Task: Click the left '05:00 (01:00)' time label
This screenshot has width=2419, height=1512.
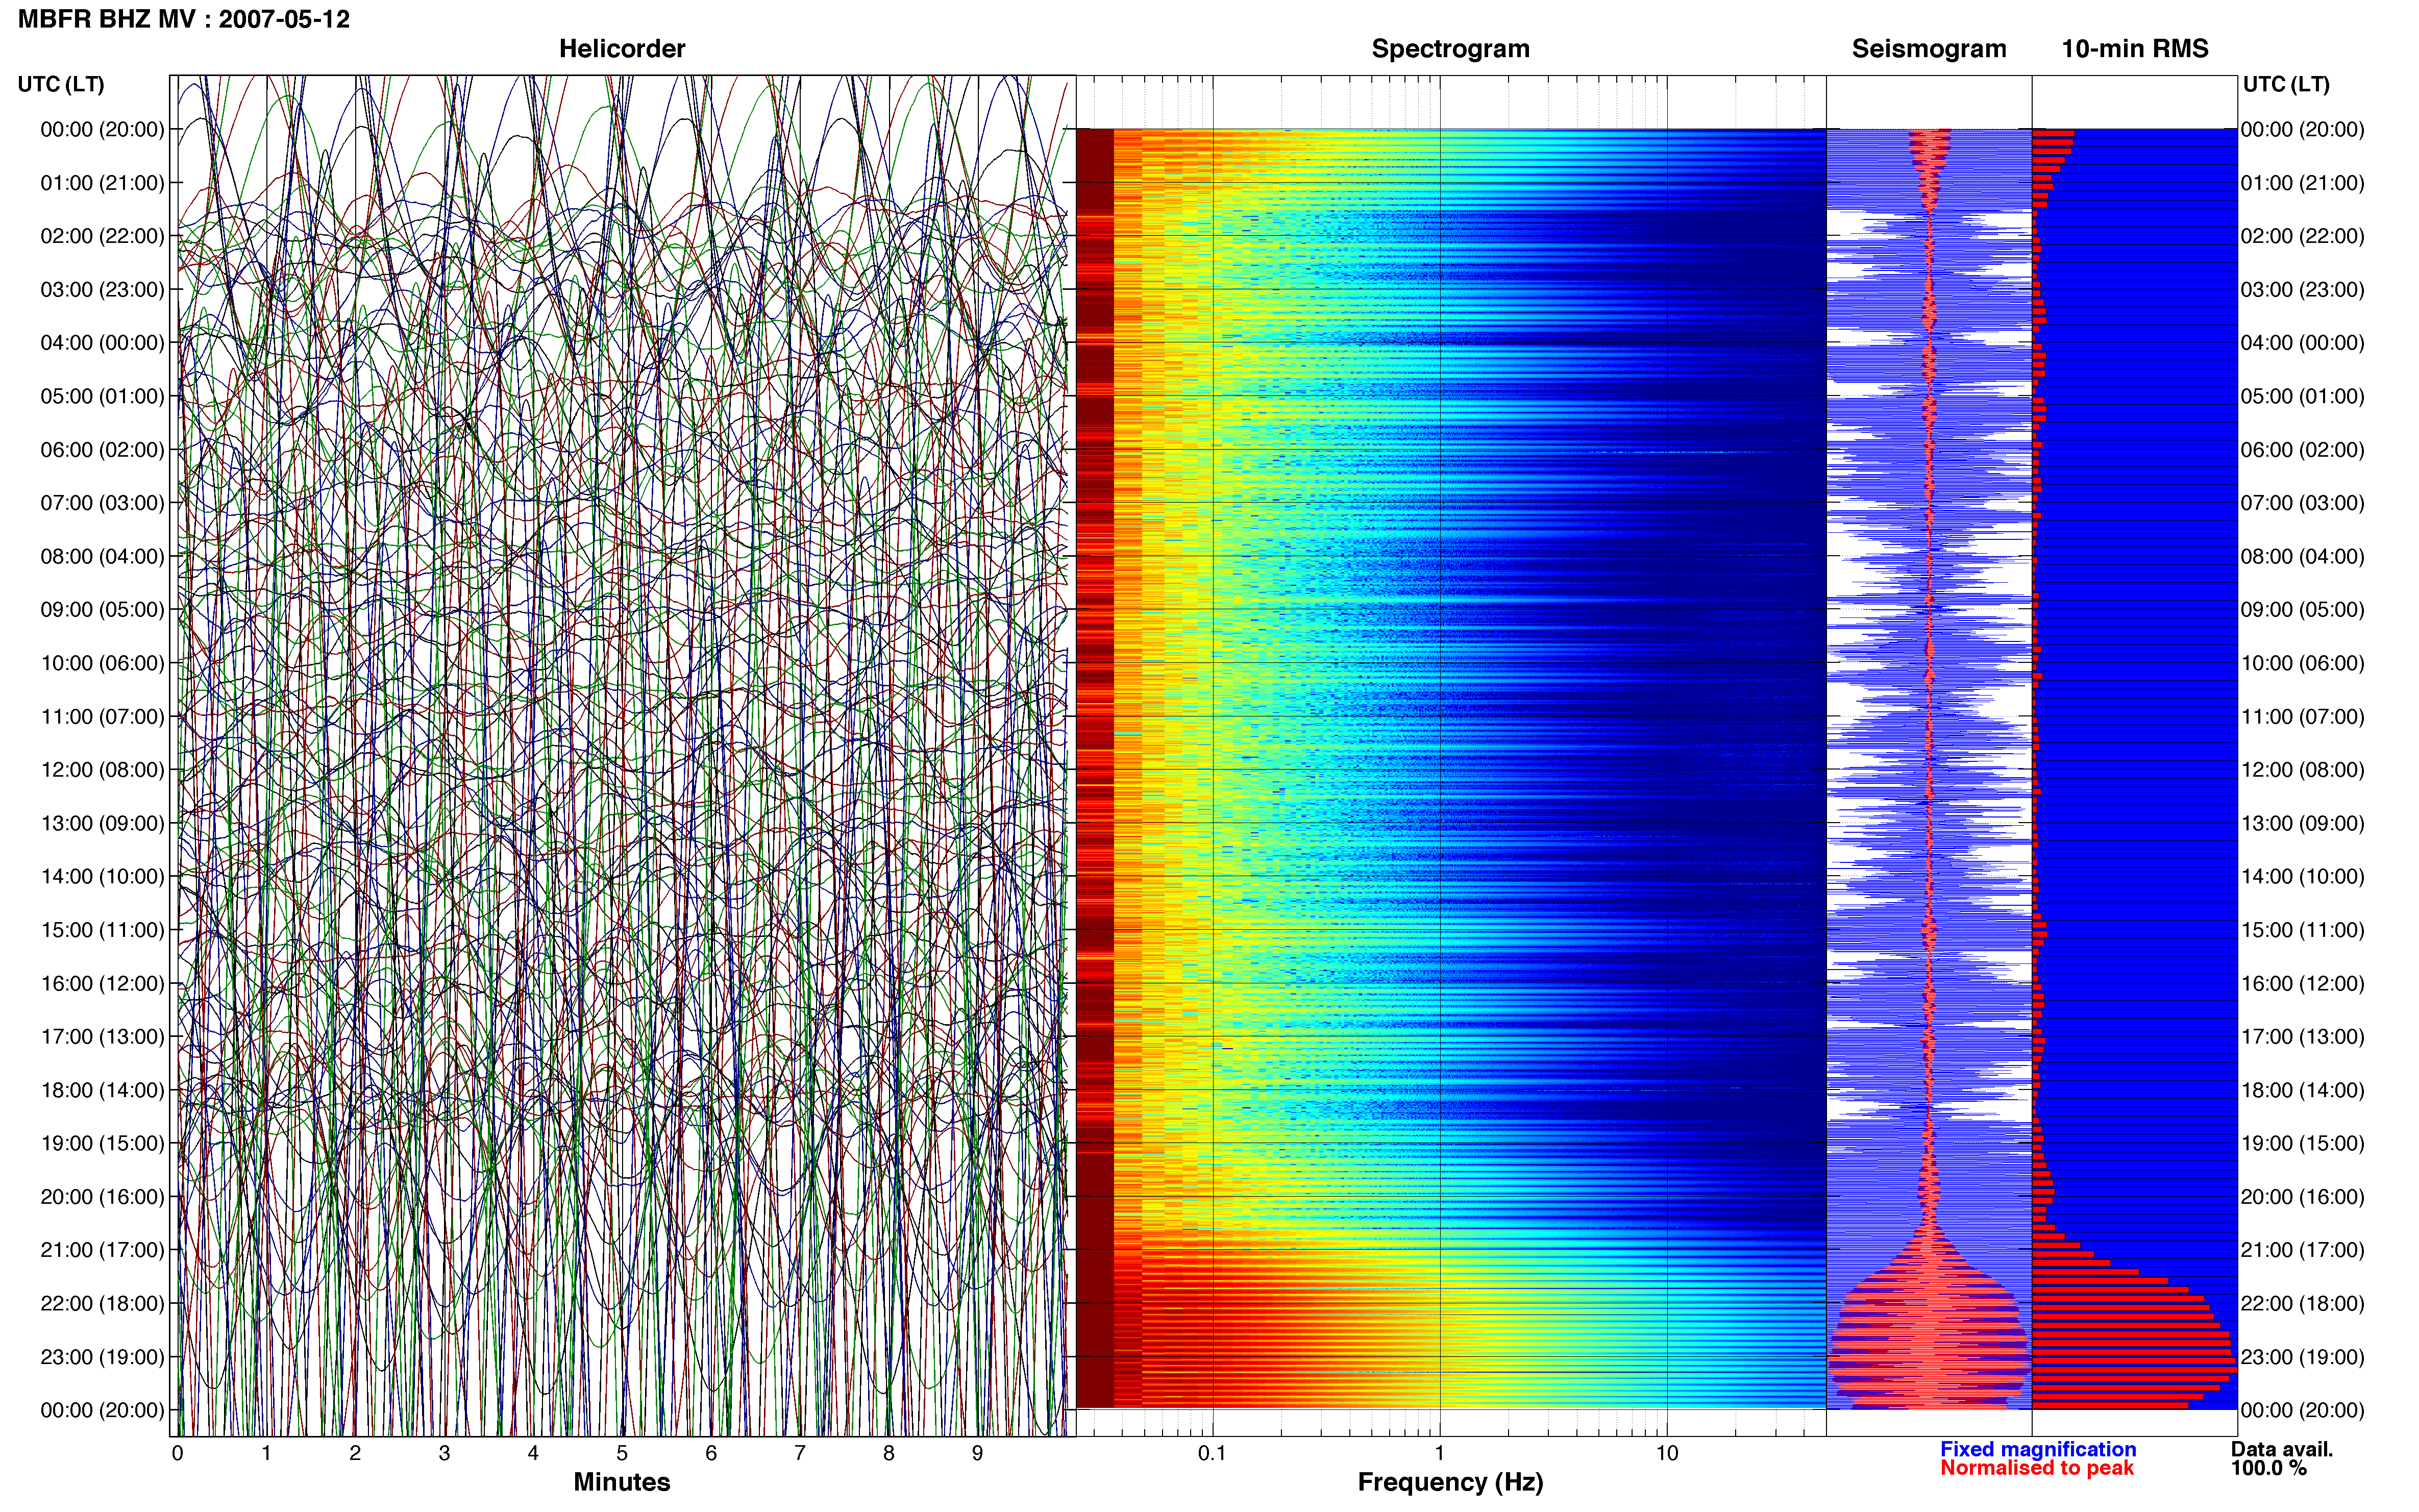Action: [x=102, y=396]
